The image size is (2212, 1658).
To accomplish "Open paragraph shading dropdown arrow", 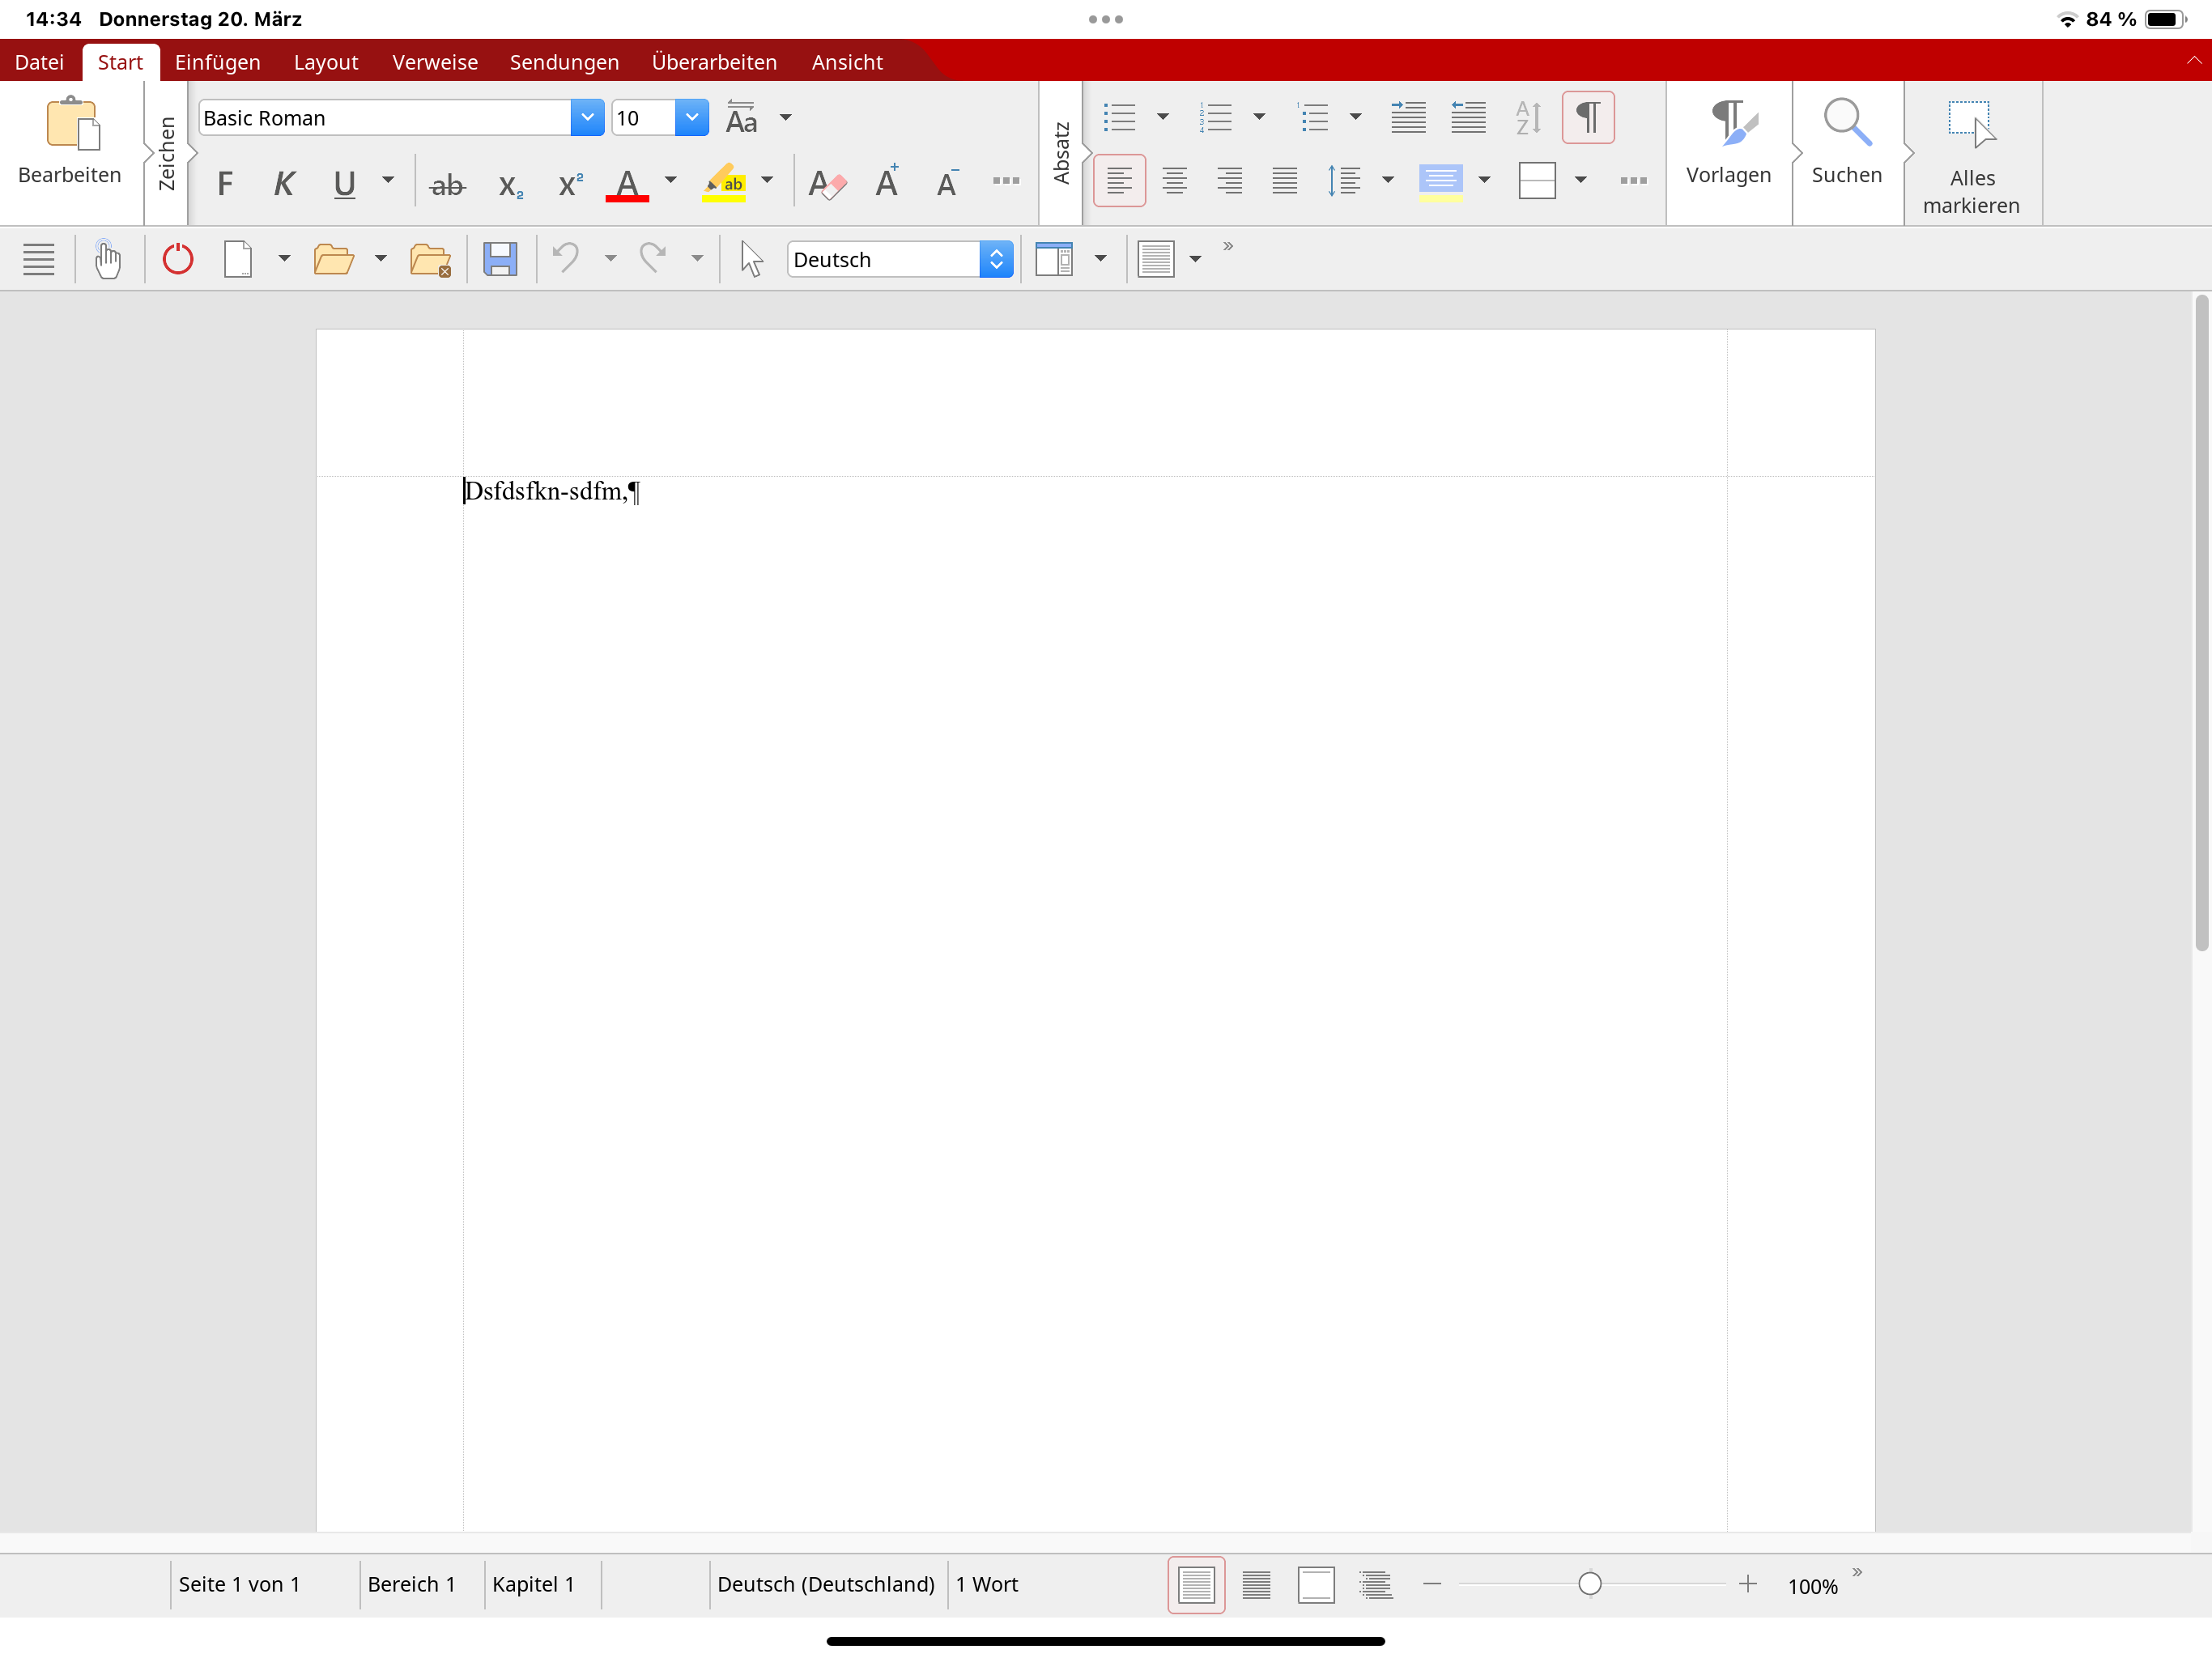I will pos(1484,181).
